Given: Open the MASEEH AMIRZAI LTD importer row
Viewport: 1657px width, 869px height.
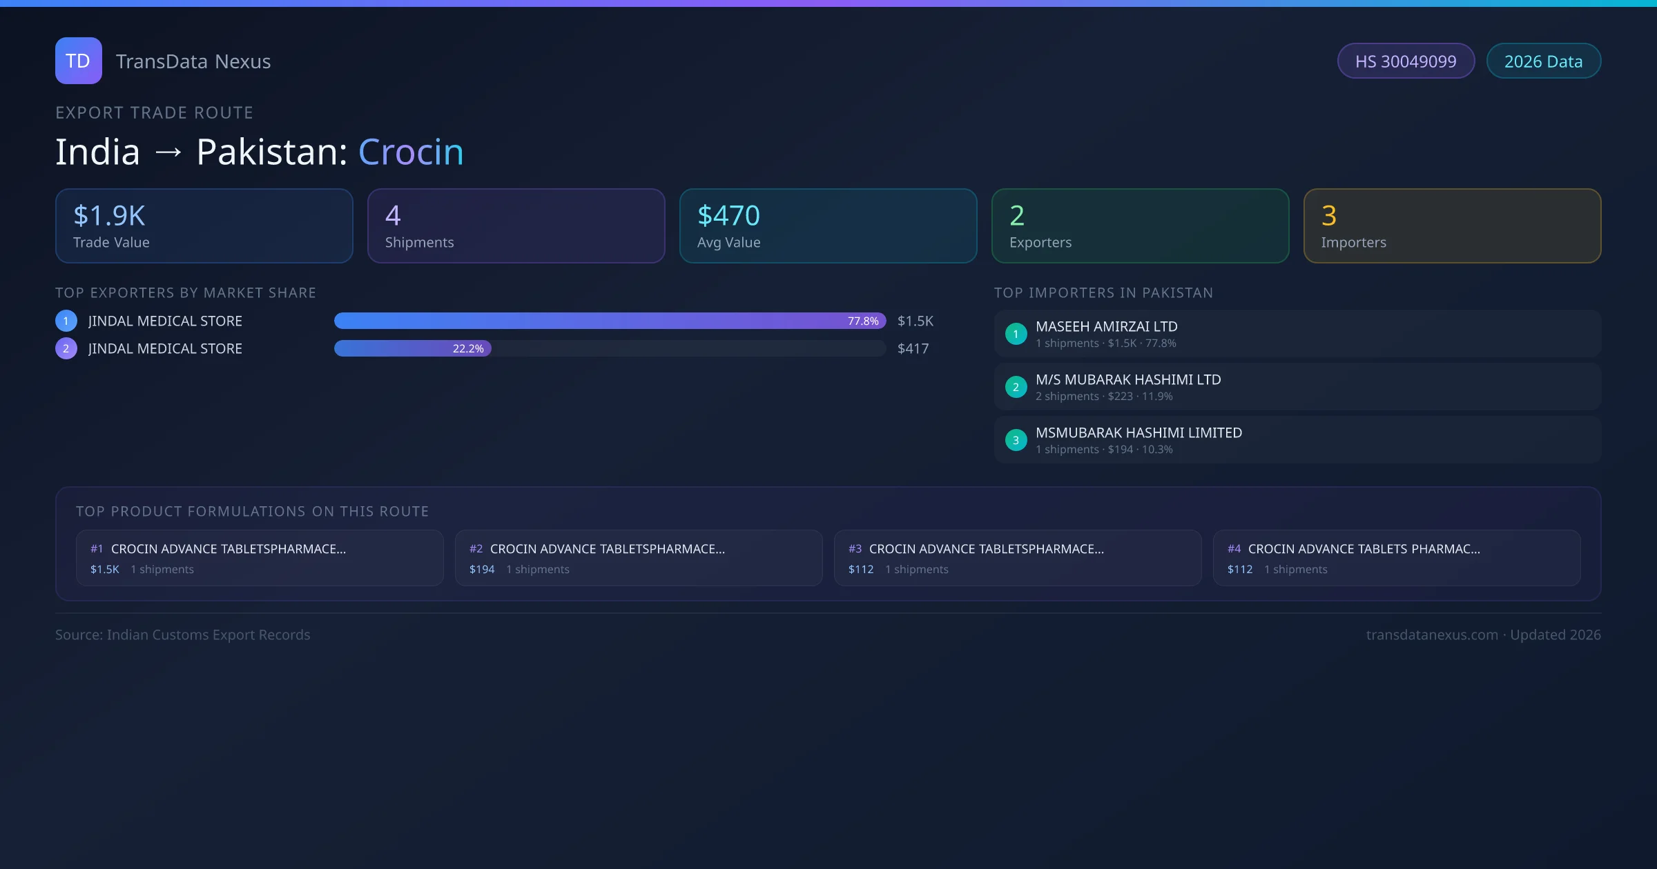Looking at the screenshot, I should click(1297, 334).
